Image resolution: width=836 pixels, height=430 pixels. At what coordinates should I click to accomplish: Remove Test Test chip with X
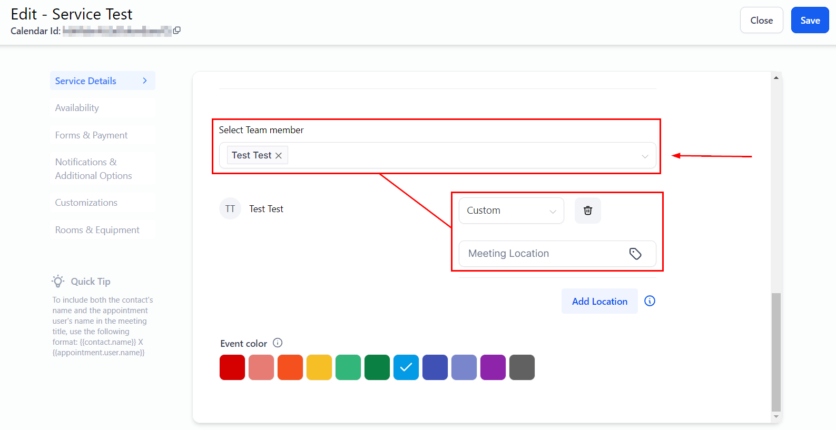(x=279, y=156)
